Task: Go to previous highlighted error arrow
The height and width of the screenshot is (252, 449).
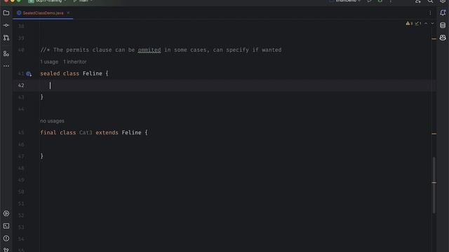Action: pyautogui.click(x=426, y=23)
